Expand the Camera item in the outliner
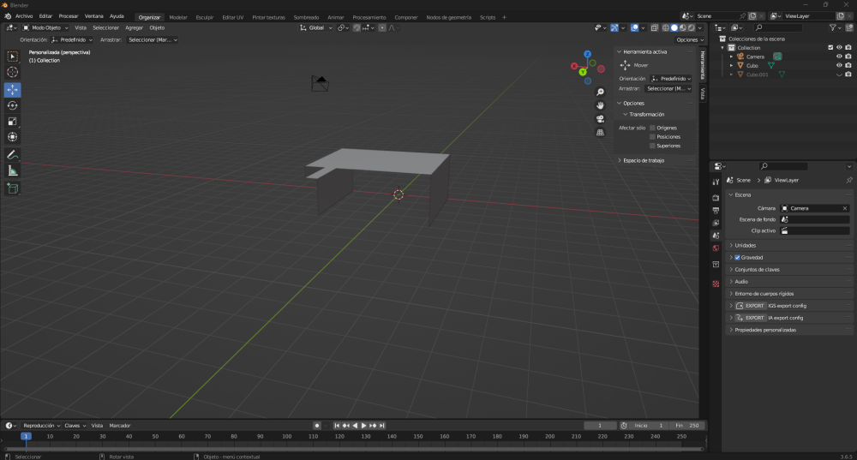857x460 pixels. [731, 57]
